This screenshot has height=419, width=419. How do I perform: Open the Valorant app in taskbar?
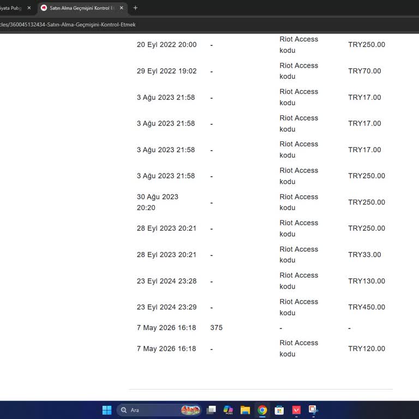(x=296, y=410)
